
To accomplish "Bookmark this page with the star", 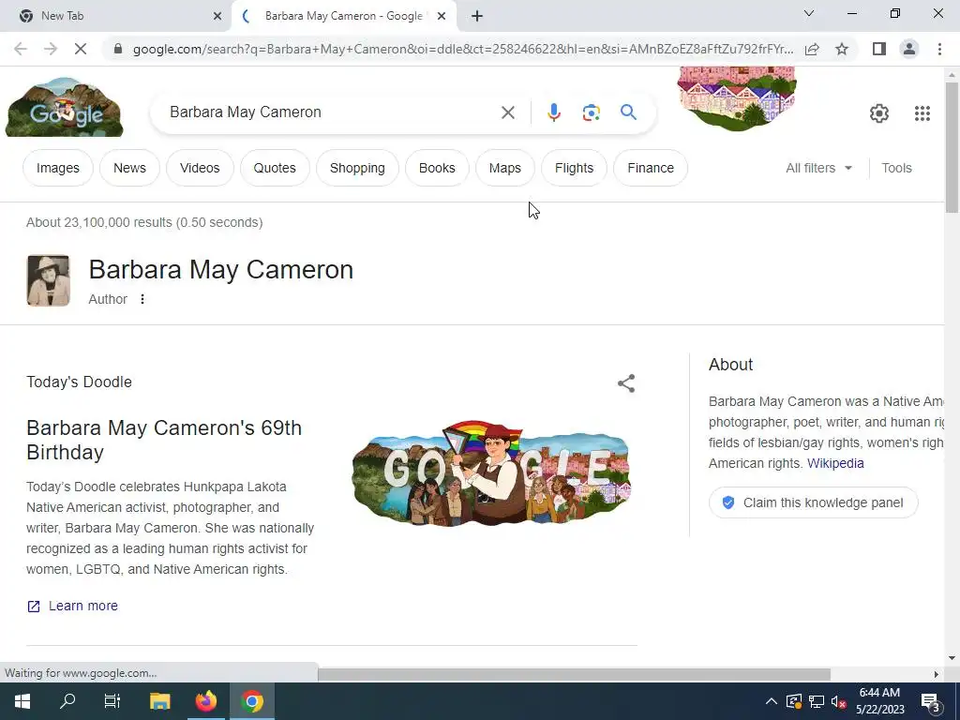I will tap(842, 49).
